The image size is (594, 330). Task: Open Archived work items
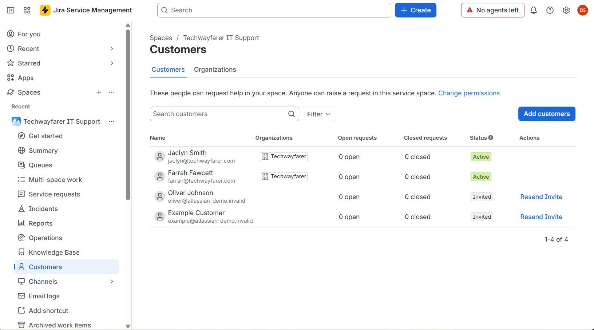67,325
